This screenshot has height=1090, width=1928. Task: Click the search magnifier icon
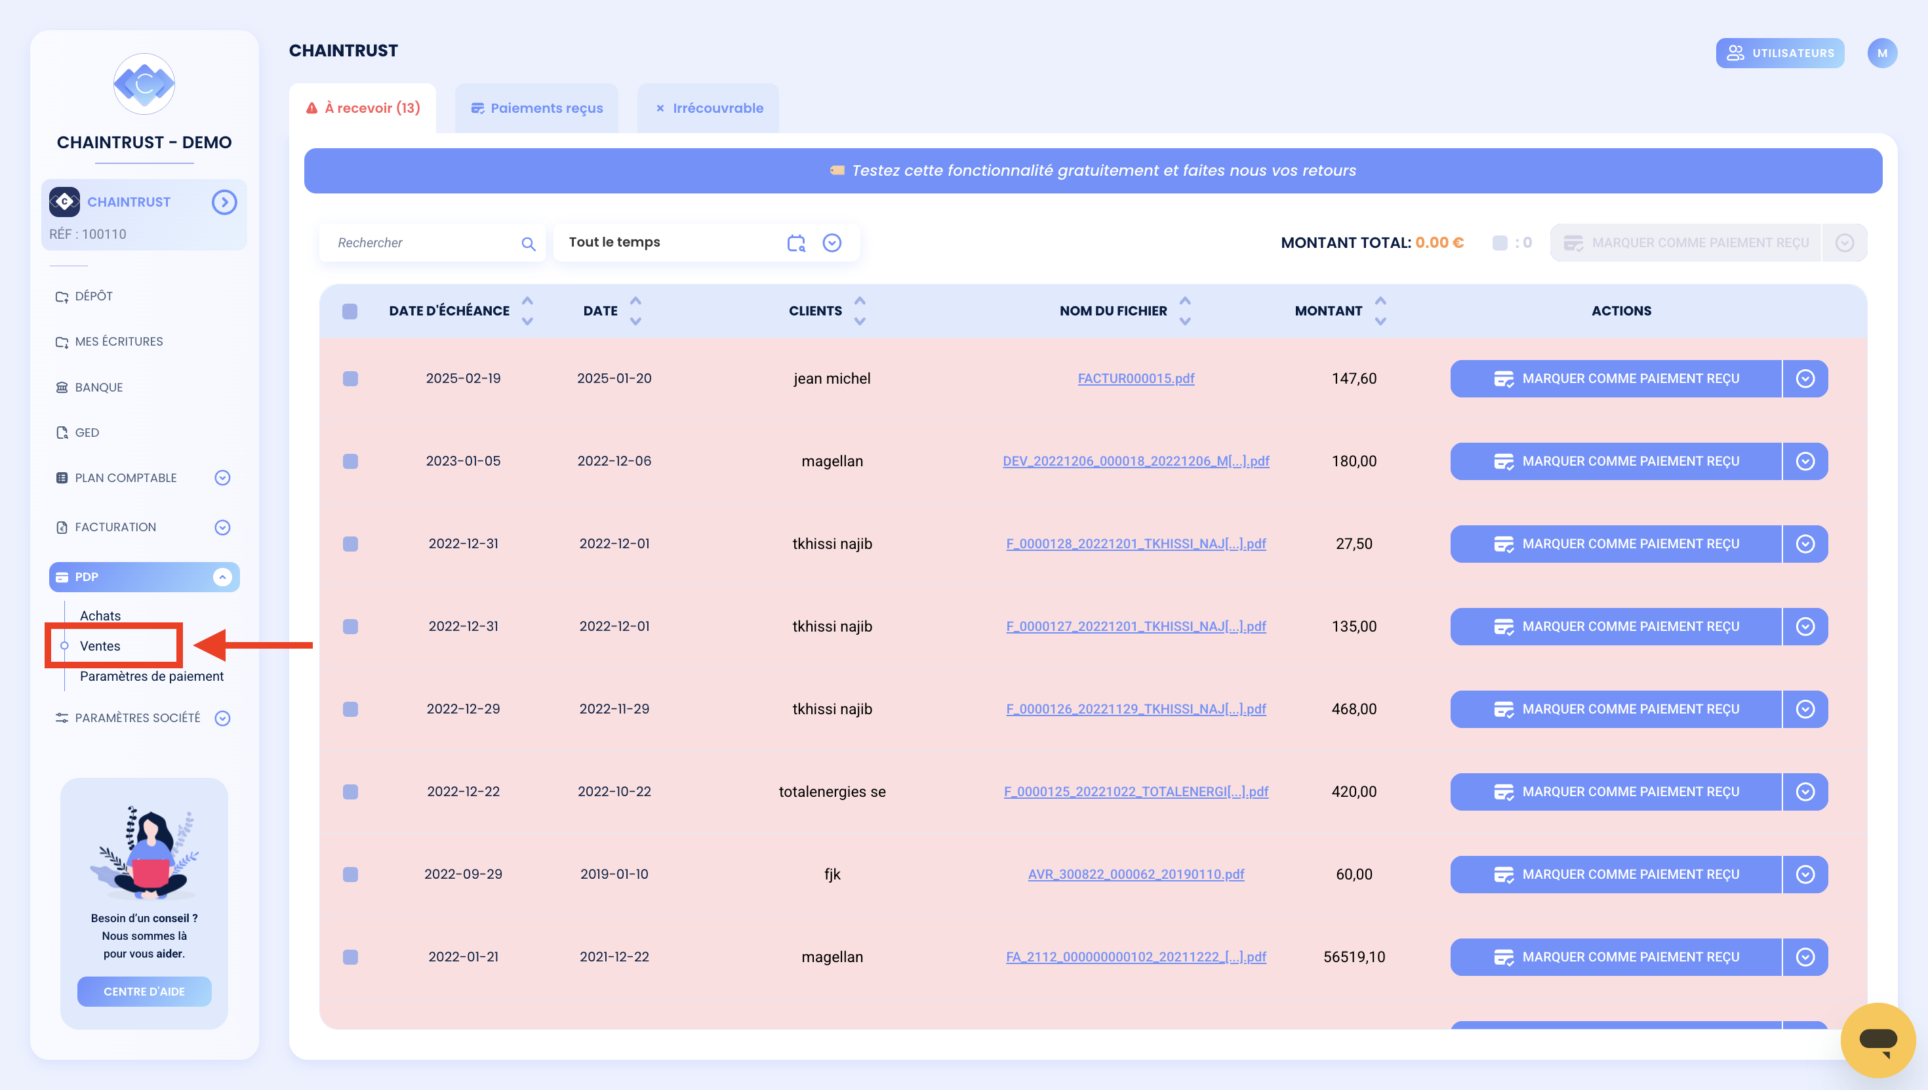(x=529, y=243)
